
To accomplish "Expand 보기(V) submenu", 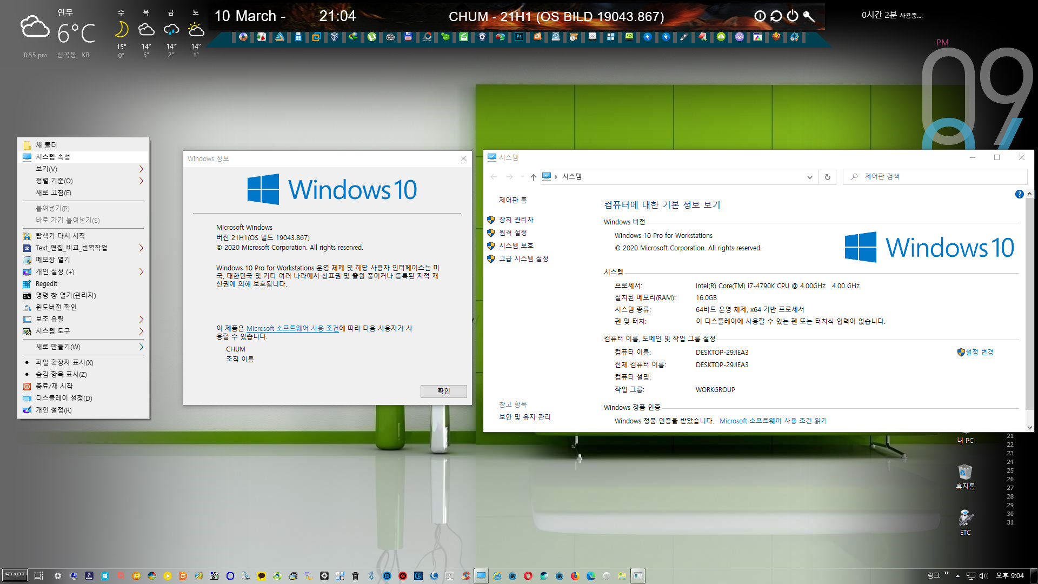I will [x=83, y=169].
